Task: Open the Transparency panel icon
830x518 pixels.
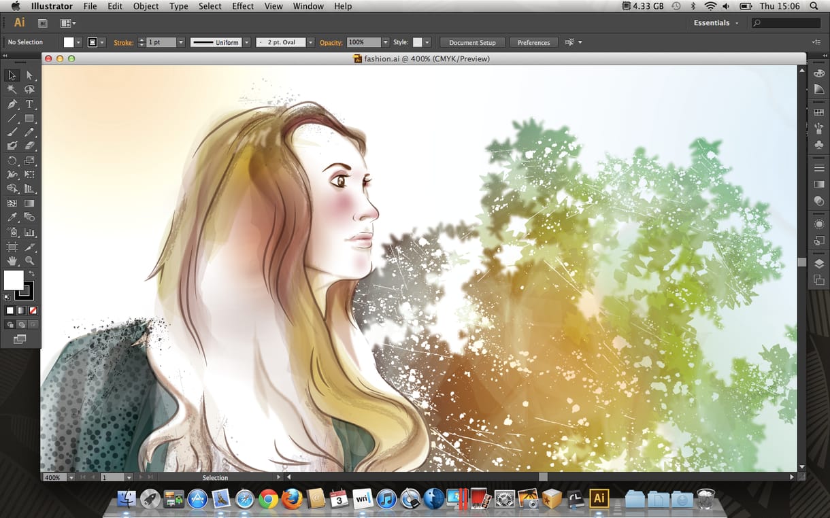Action: (819, 201)
